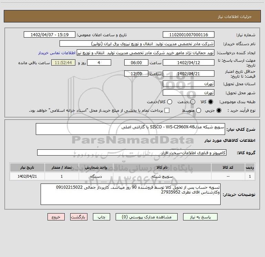Click the response deadline date 1402/04/12

(189, 62)
